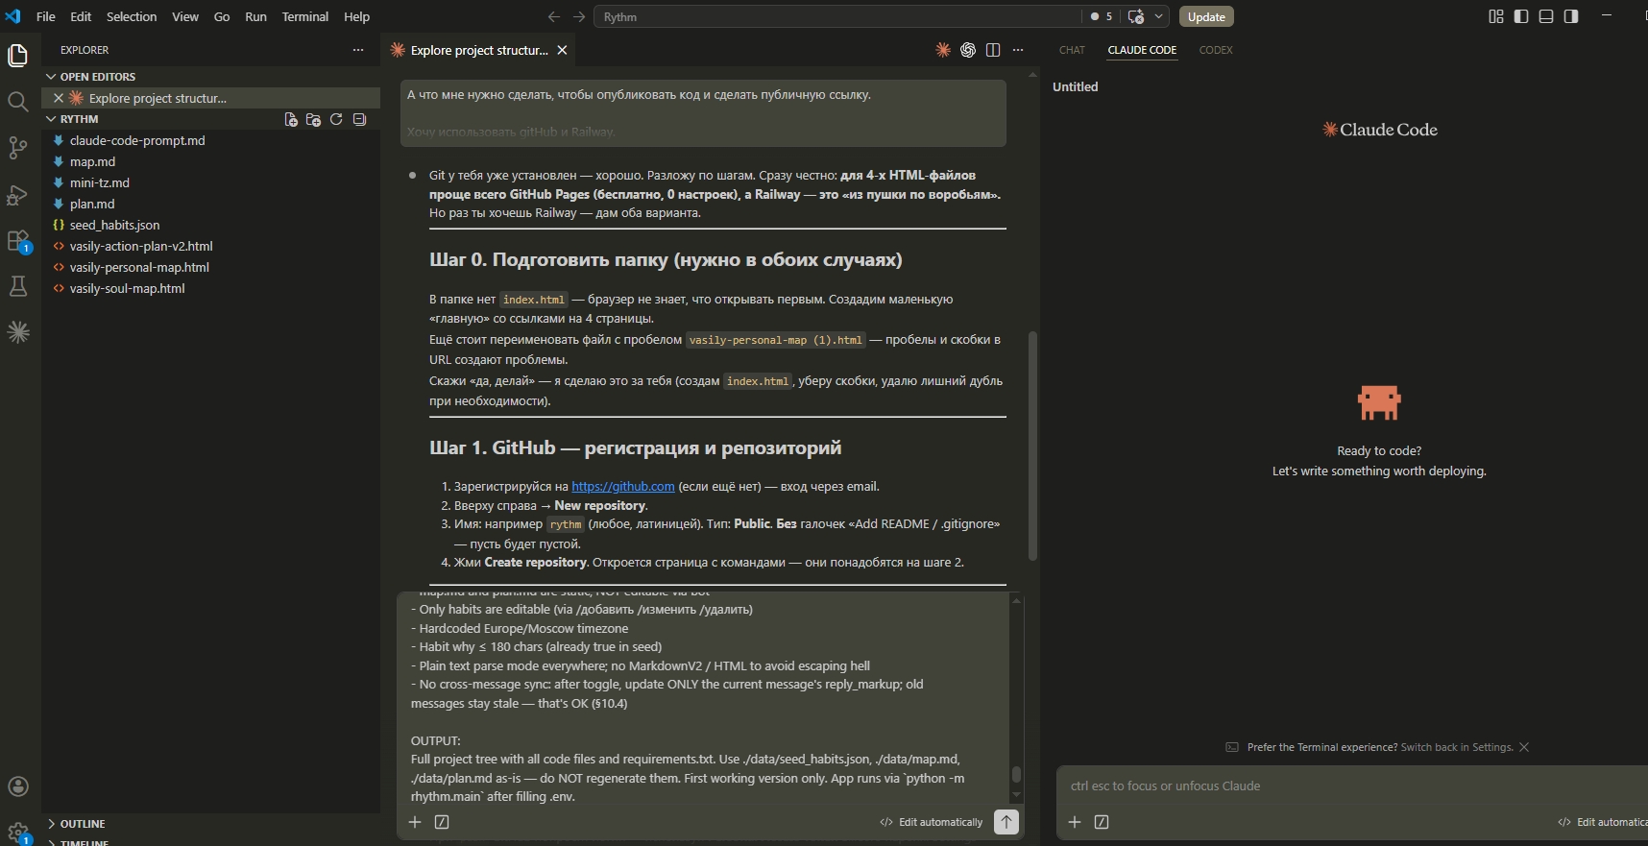Click Customize Layout icon in title bar

coord(1495,16)
